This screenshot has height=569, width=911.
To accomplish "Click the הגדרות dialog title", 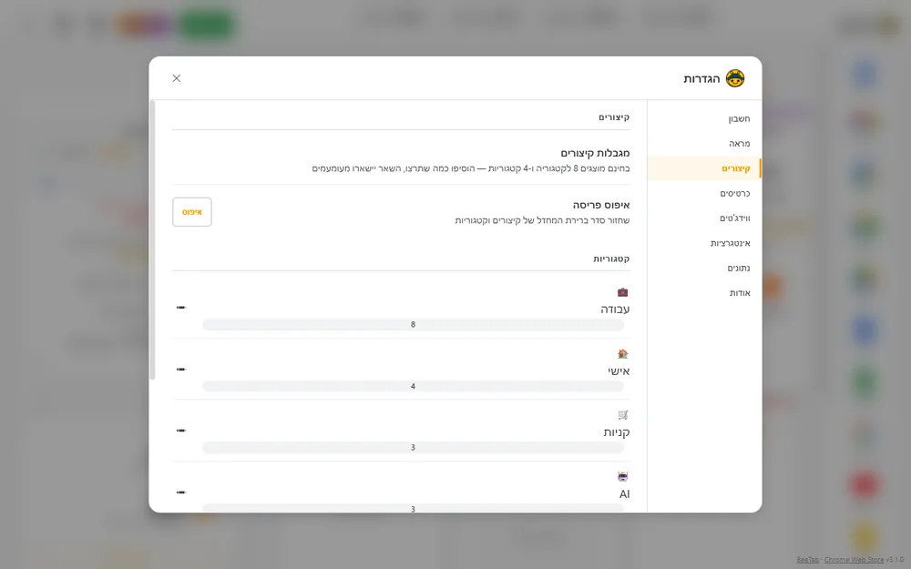I will (701, 79).
